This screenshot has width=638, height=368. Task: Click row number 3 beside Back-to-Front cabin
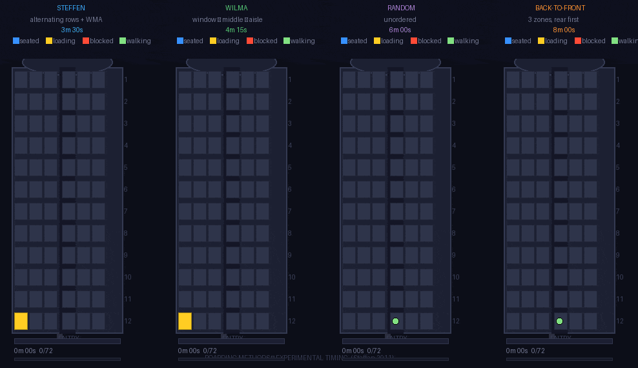[617, 123]
